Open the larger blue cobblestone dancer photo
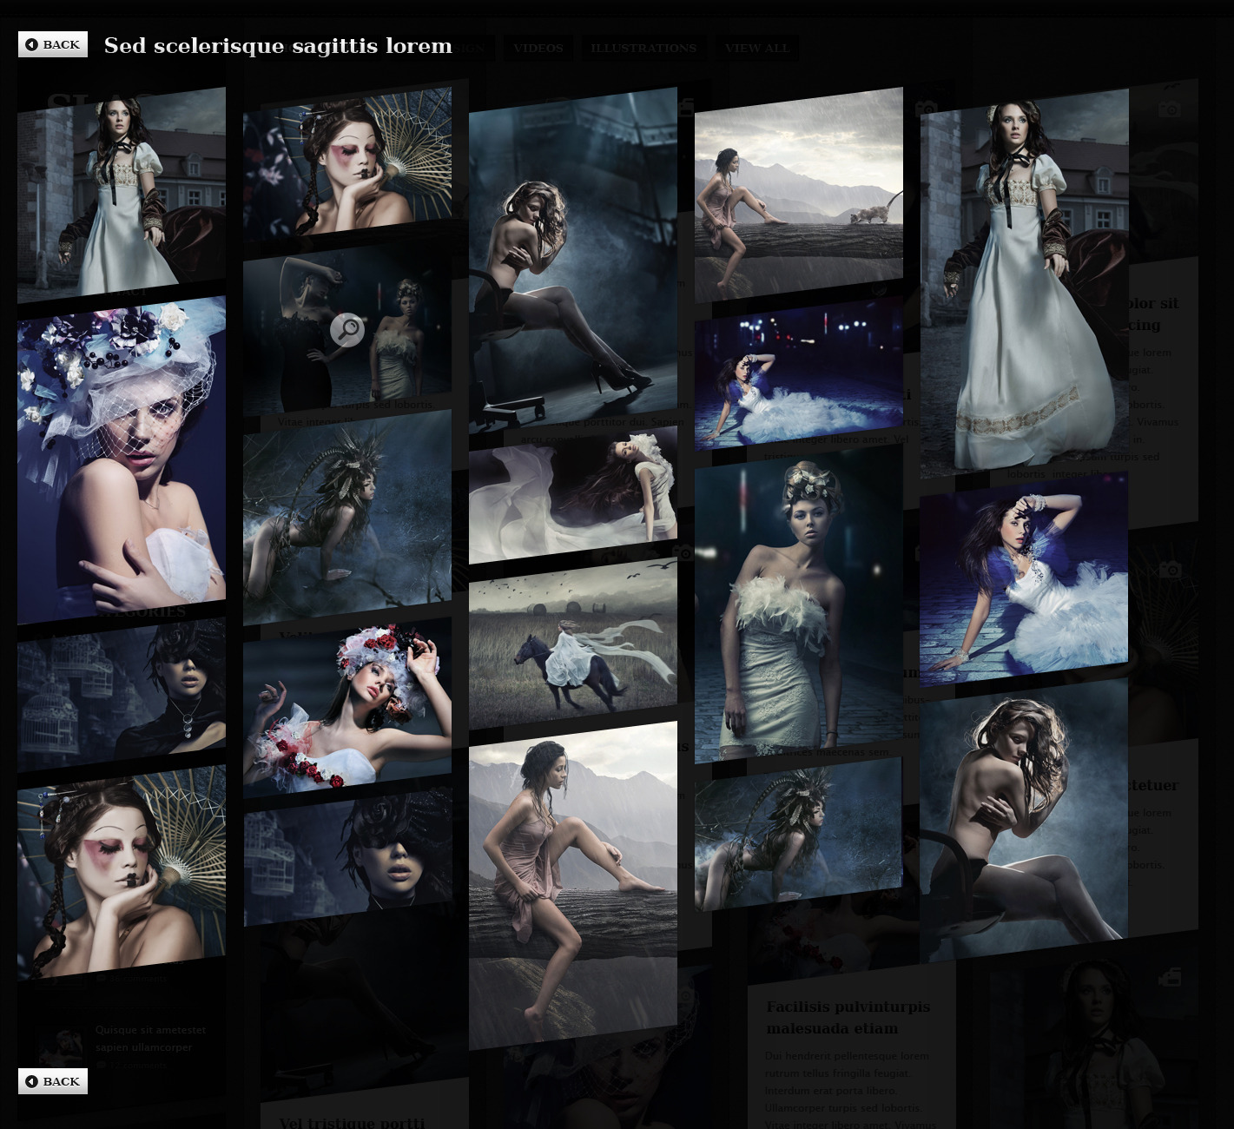Viewport: 1234px width, 1129px height. [x=1025, y=579]
